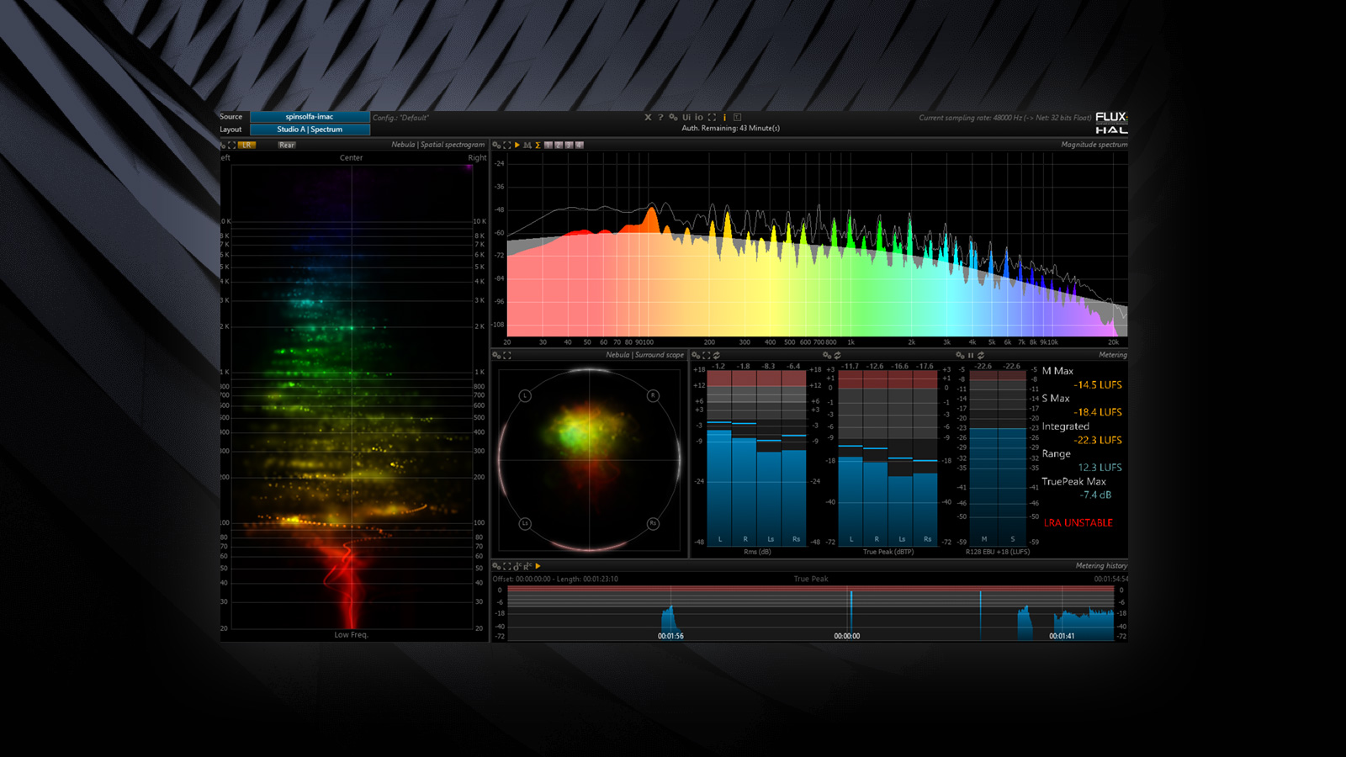1346x757 pixels.
Task: Open settings gears of the R128 EBU meter
Action: pos(960,355)
